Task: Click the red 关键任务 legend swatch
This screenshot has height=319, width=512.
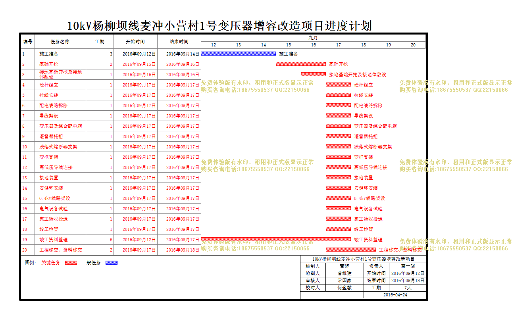Action: pyautogui.click(x=71, y=263)
